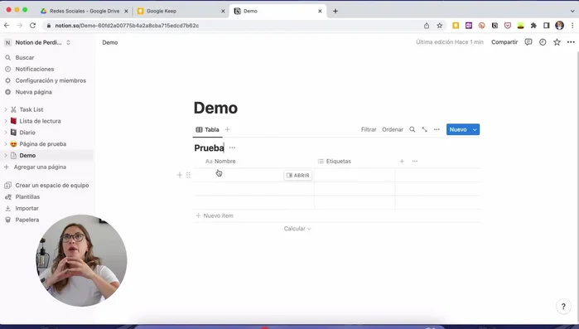
Task: Open a new browser tab
Action: point(335,11)
